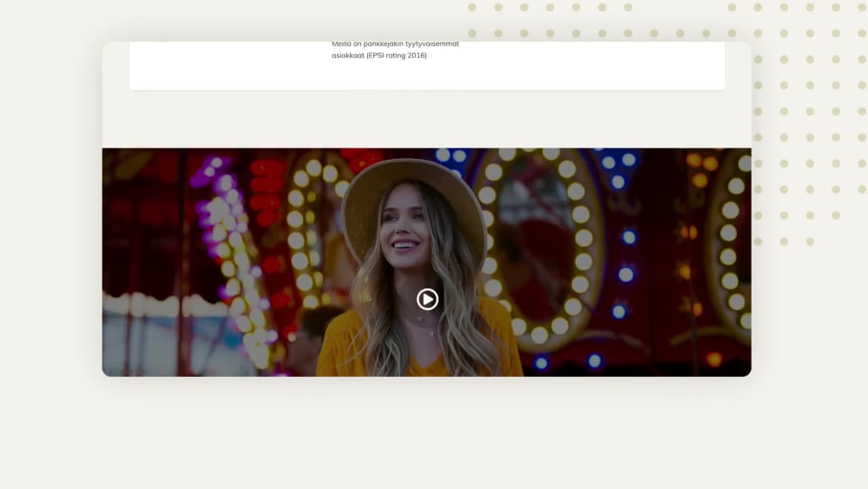
Task: Click the circular play button on the video
Action: (427, 299)
